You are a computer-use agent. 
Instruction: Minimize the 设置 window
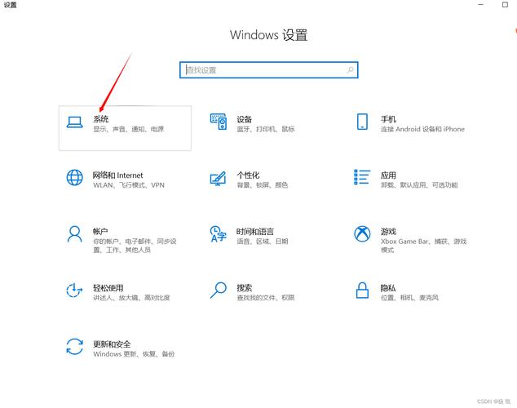coord(481,4)
